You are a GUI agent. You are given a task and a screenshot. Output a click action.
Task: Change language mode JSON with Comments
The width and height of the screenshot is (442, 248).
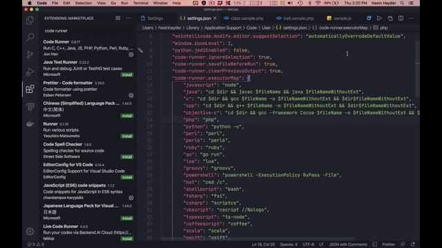point(348,245)
